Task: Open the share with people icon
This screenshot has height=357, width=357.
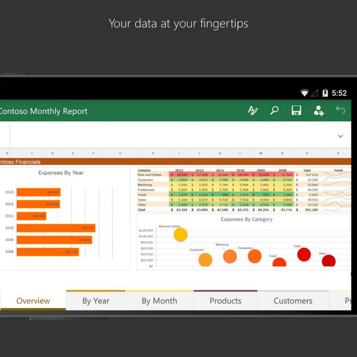Action: click(x=319, y=111)
